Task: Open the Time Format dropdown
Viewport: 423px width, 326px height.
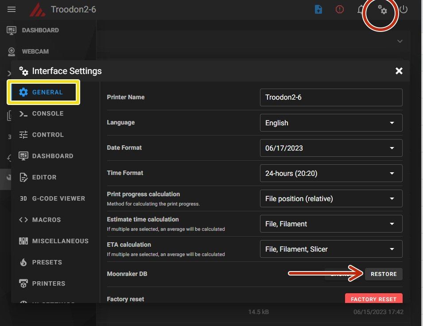Action: 331,173
